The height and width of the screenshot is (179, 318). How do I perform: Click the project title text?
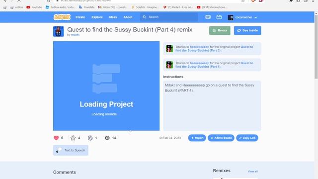click(130, 30)
